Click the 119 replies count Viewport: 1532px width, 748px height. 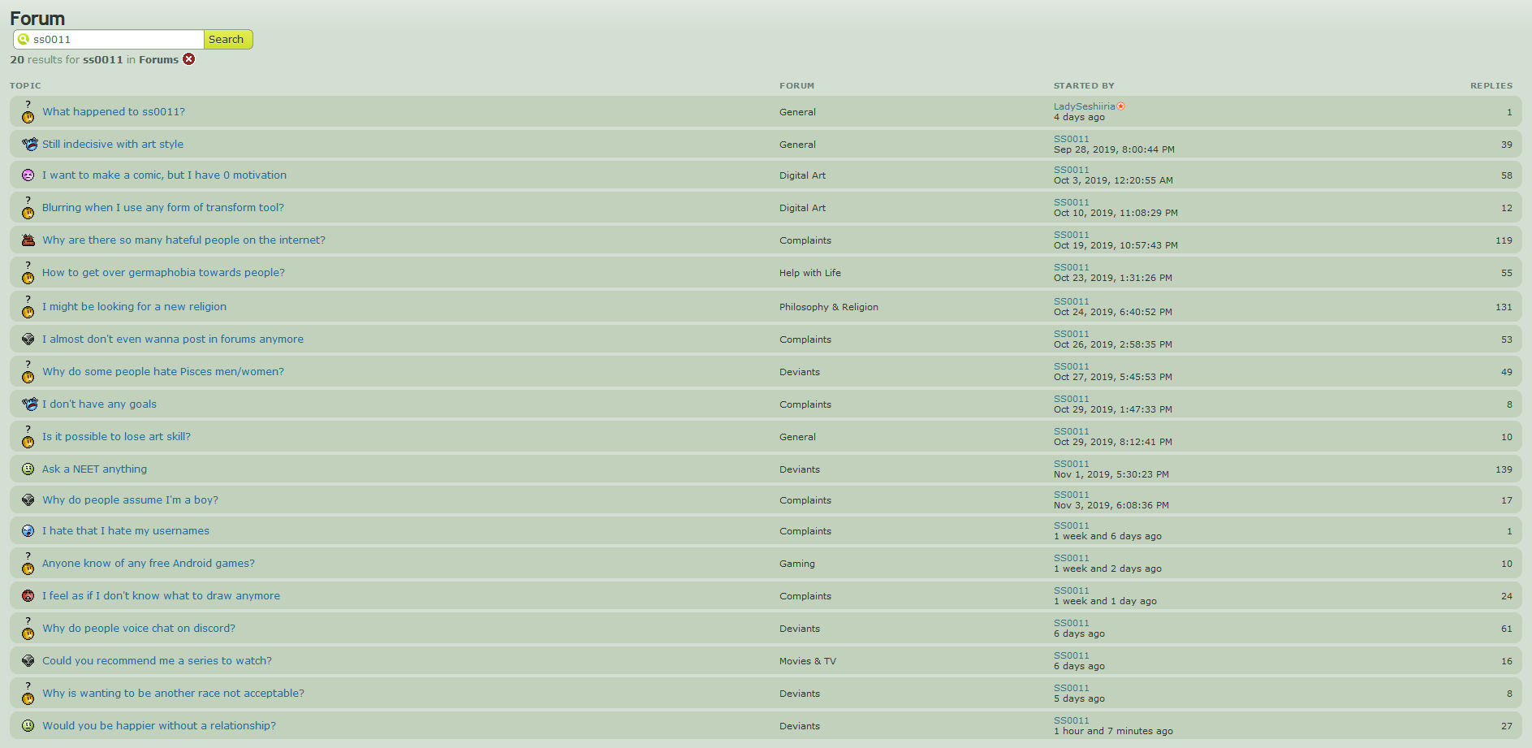point(1504,240)
